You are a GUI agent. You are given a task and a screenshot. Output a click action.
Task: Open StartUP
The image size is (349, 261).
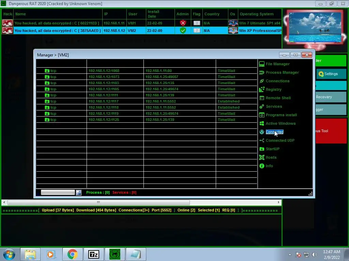(273, 149)
